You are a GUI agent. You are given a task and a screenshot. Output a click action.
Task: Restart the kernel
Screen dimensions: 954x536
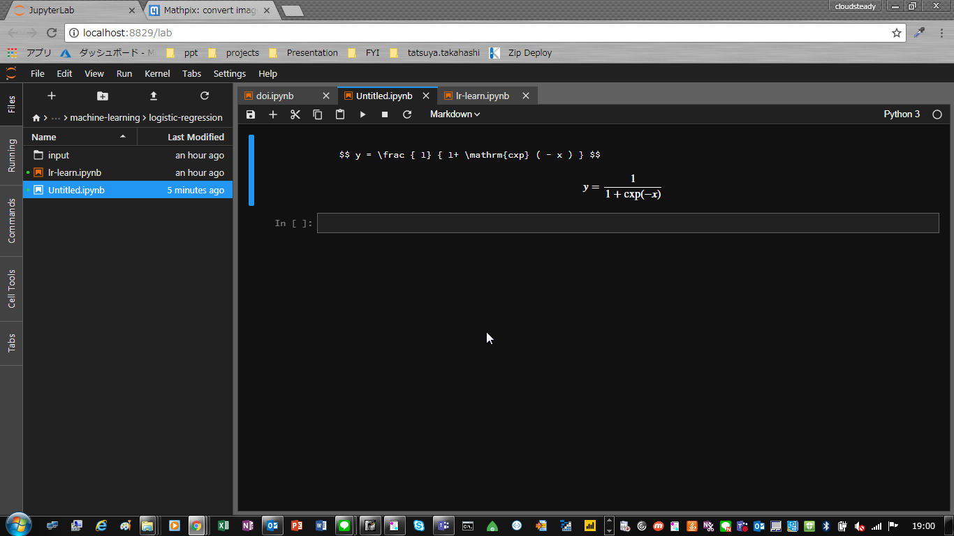(x=407, y=114)
